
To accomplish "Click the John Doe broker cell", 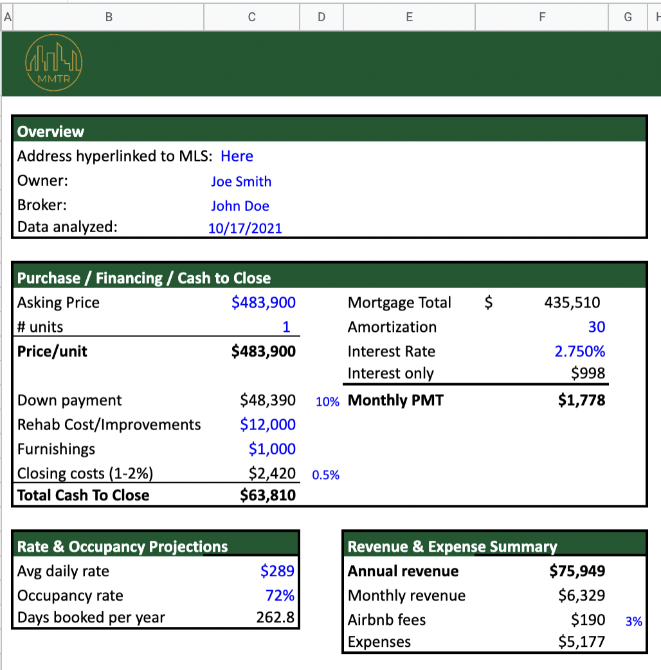I will coord(240,206).
